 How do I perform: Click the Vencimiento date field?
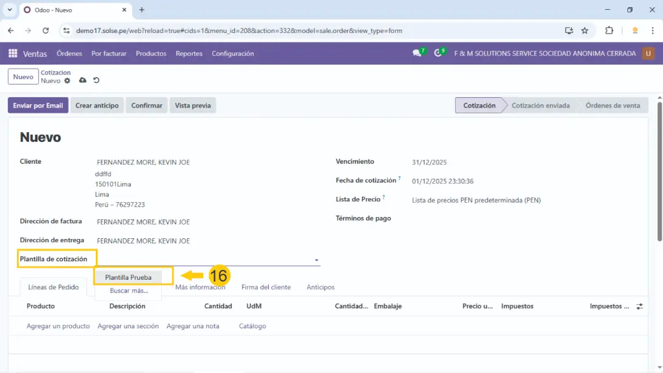pyautogui.click(x=429, y=163)
